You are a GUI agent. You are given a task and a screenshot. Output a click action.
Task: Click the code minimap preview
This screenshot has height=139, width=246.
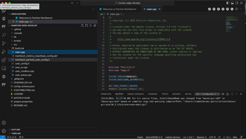click(x=232, y=23)
